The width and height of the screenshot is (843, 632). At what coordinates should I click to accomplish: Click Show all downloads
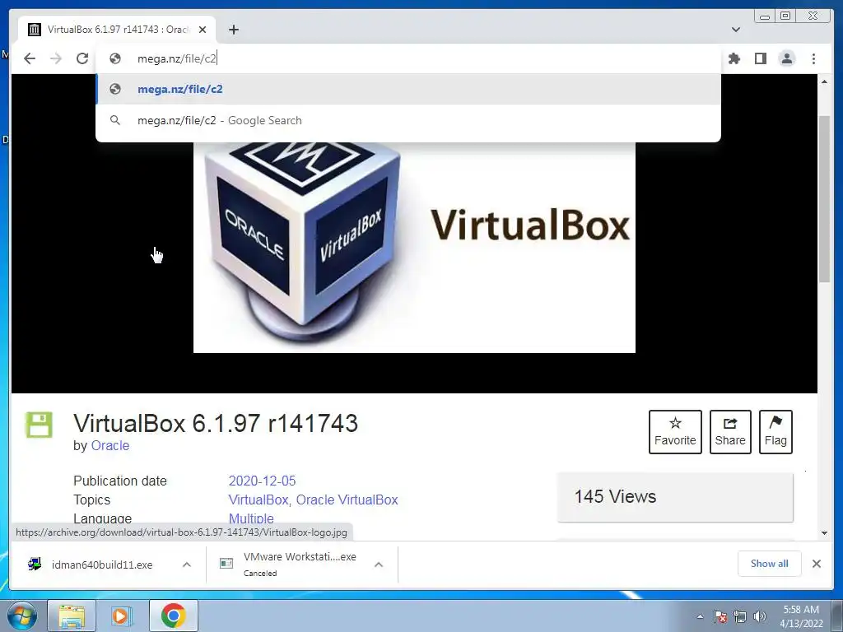(x=770, y=564)
